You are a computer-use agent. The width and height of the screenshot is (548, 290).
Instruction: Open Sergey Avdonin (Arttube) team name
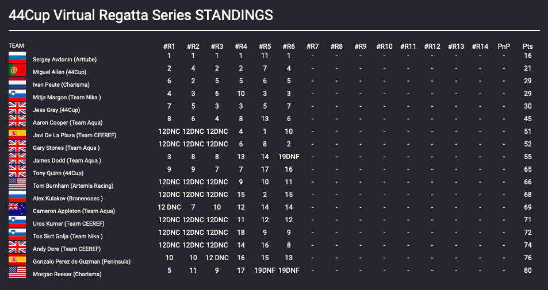coord(64,59)
